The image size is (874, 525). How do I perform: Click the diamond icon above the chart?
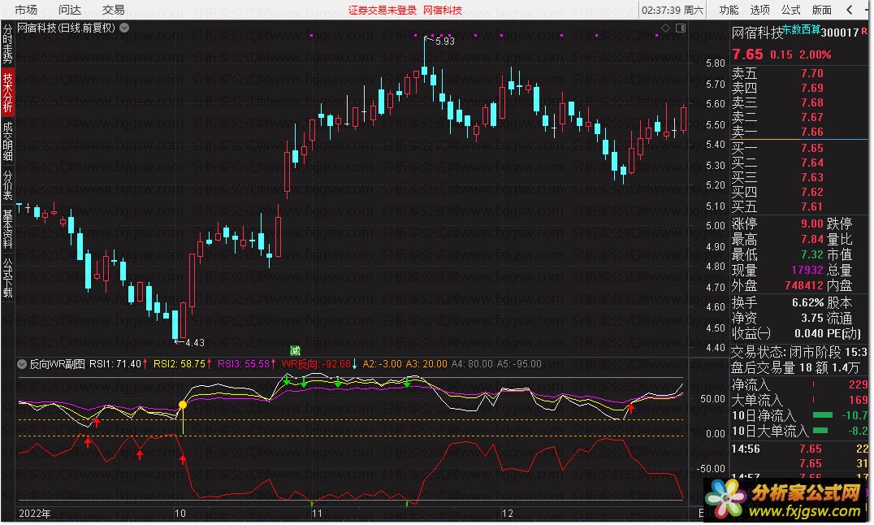tap(665, 28)
